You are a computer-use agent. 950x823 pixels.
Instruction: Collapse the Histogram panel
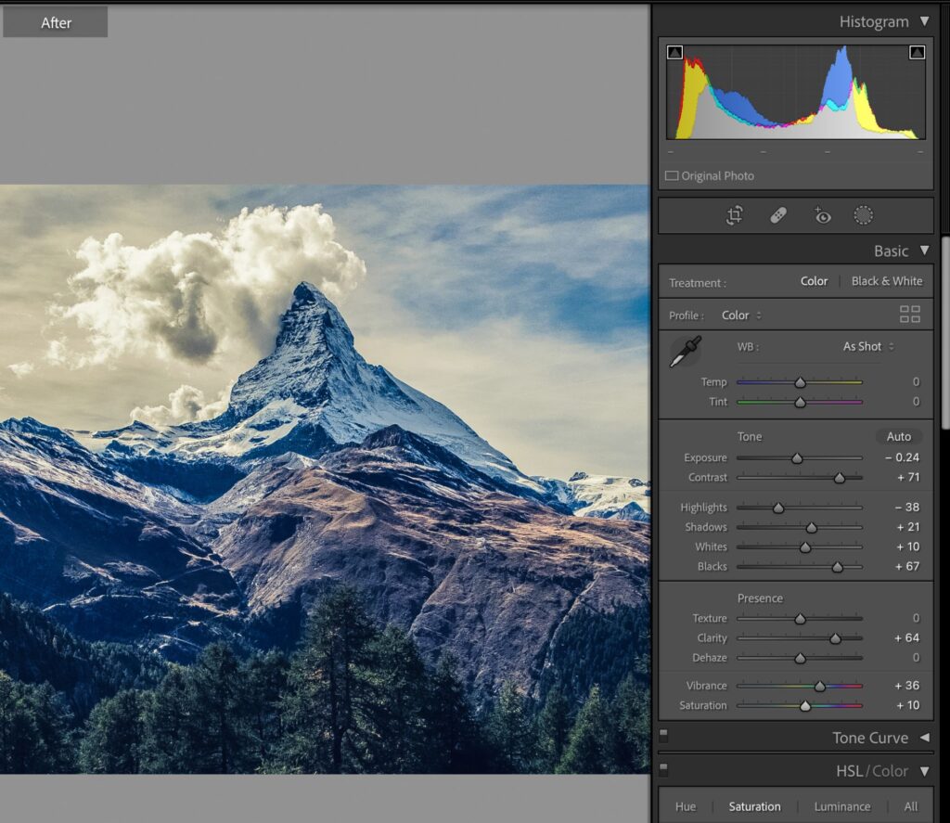[x=924, y=21]
